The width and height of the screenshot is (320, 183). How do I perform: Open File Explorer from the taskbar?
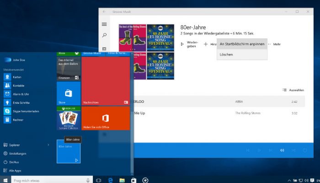click(122, 180)
